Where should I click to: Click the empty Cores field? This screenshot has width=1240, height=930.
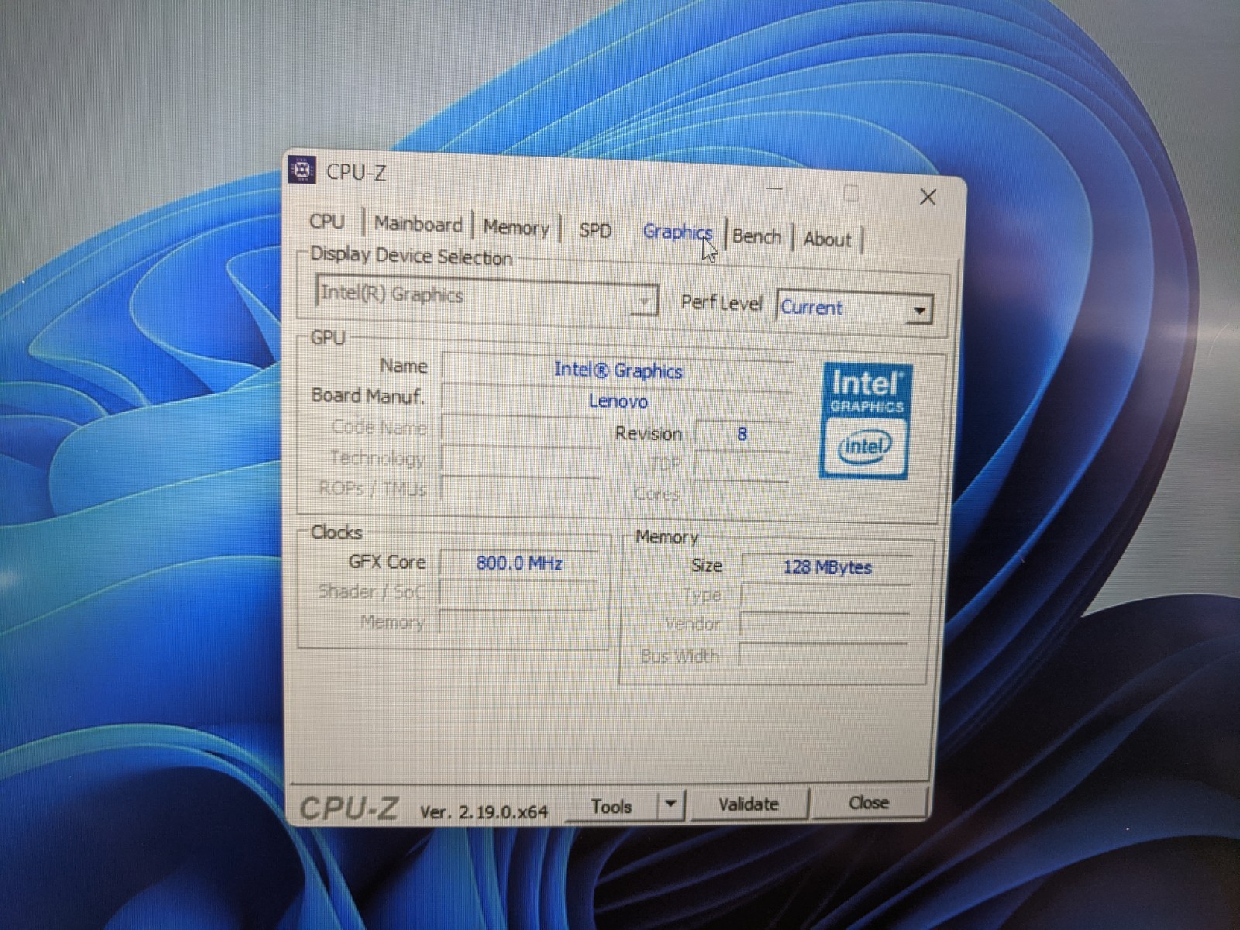(742, 494)
